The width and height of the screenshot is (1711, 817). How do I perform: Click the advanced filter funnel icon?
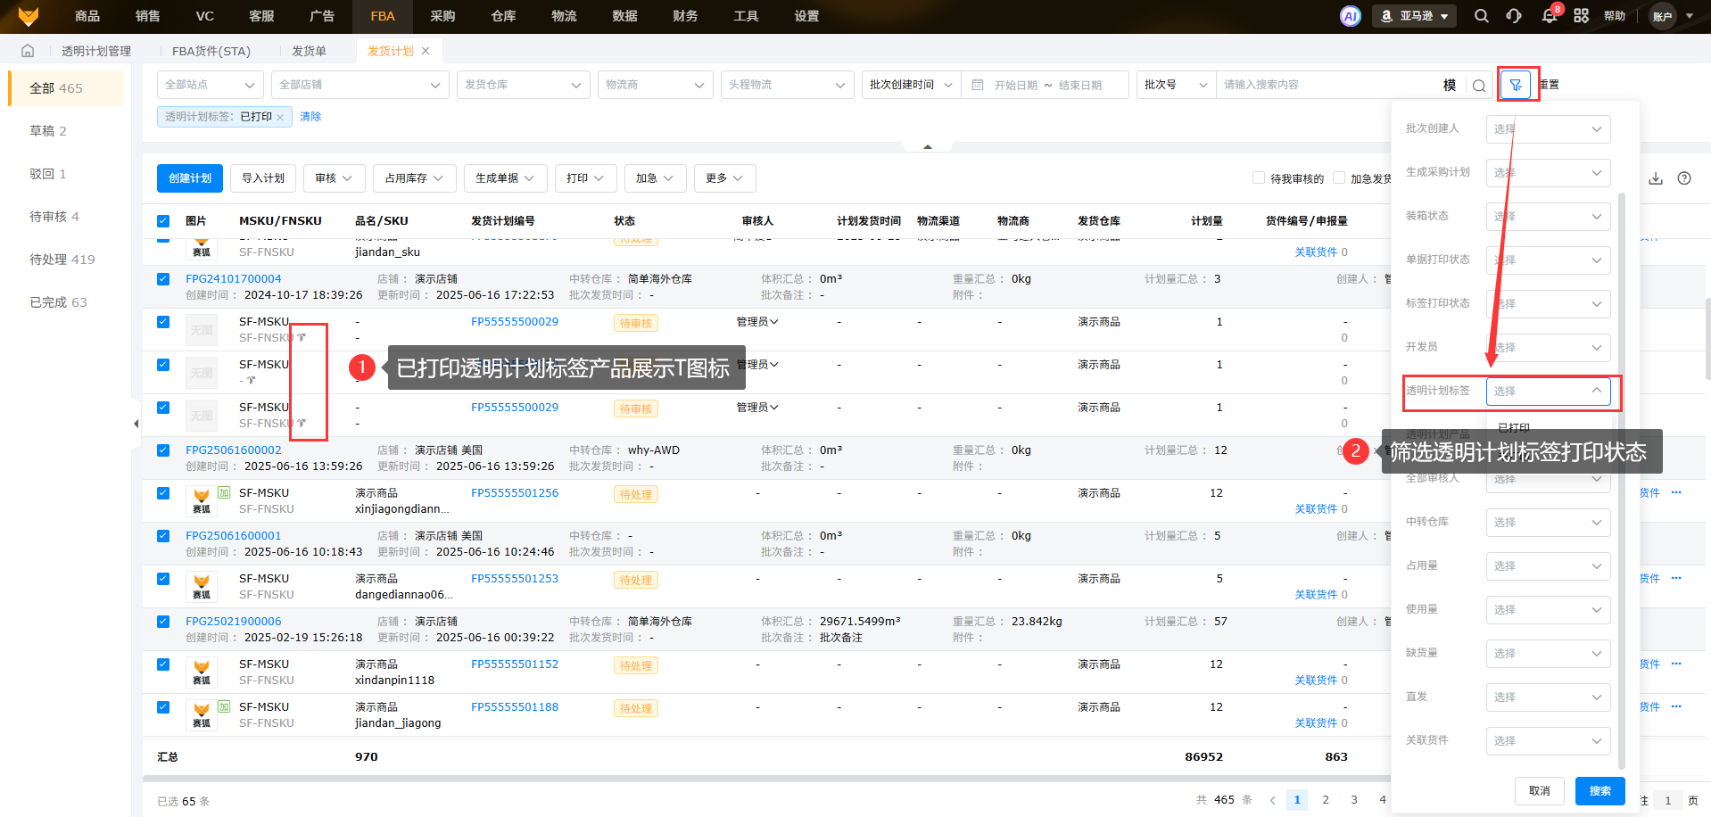pos(1515,85)
